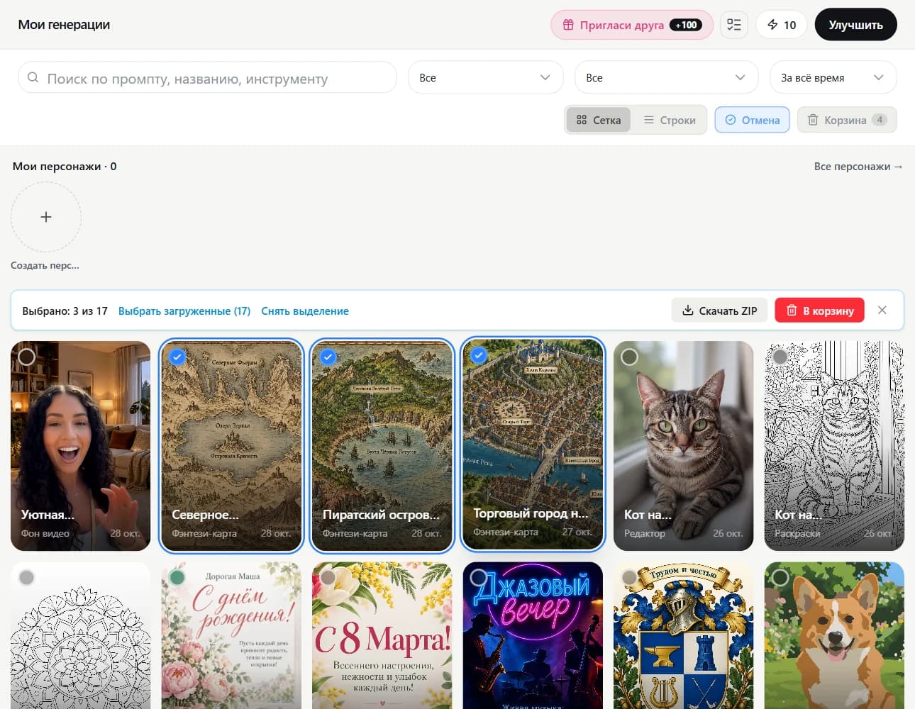Open the Трудом и честью coat of arms thumbnail

pos(683,635)
